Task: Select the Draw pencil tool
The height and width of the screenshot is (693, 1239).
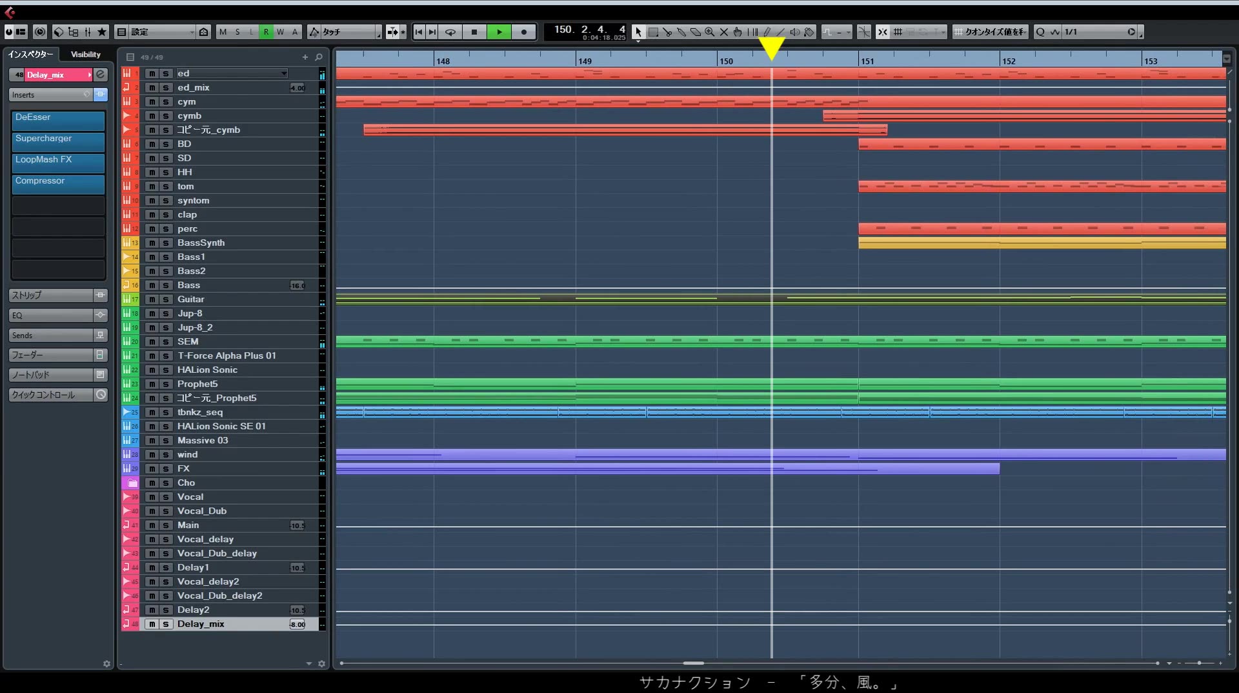Action: pos(767,32)
